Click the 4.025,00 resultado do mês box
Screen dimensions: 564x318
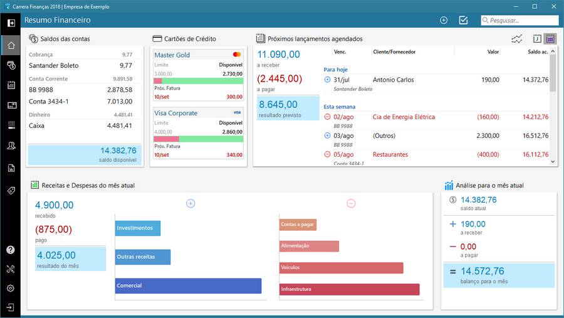[x=70, y=259]
